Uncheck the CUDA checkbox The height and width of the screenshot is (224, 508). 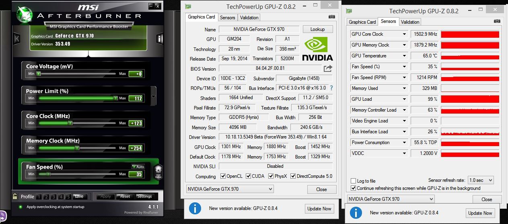click(249, 176)
